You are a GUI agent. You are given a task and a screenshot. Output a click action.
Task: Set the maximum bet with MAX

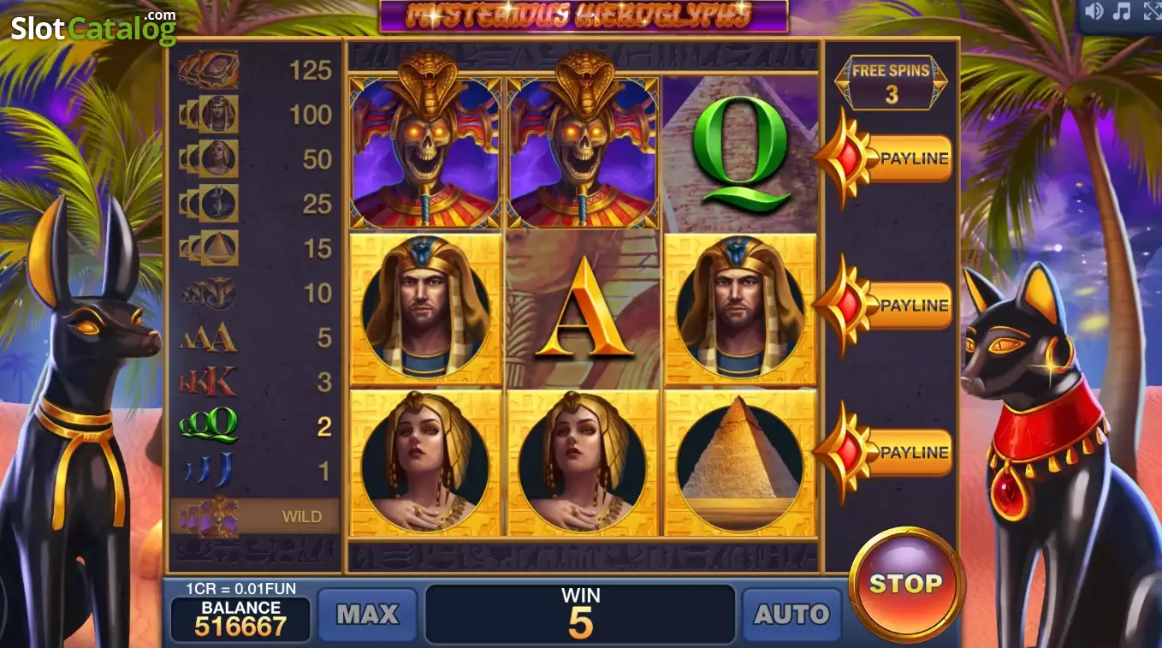click(x=368, y=614)
